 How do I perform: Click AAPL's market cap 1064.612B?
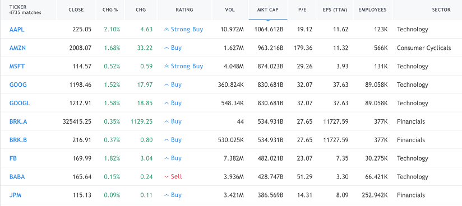tap(269, 30)
